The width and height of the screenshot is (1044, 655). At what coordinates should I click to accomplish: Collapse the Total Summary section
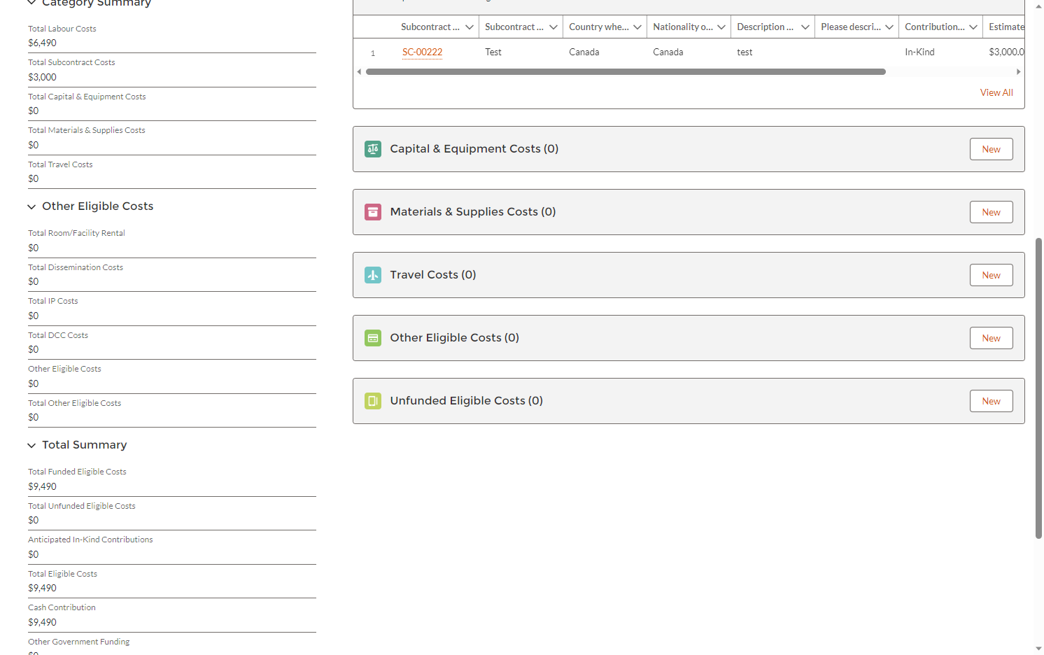[31, 445]
